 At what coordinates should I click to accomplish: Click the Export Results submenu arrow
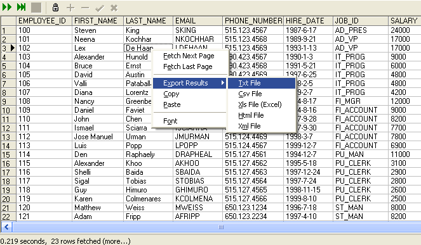tap(223, 83)
